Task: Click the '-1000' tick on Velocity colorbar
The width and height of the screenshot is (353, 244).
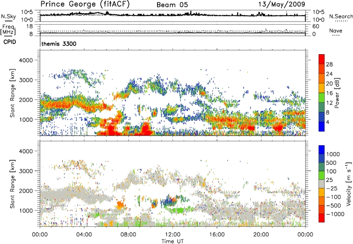Action: tap(335, 214)
